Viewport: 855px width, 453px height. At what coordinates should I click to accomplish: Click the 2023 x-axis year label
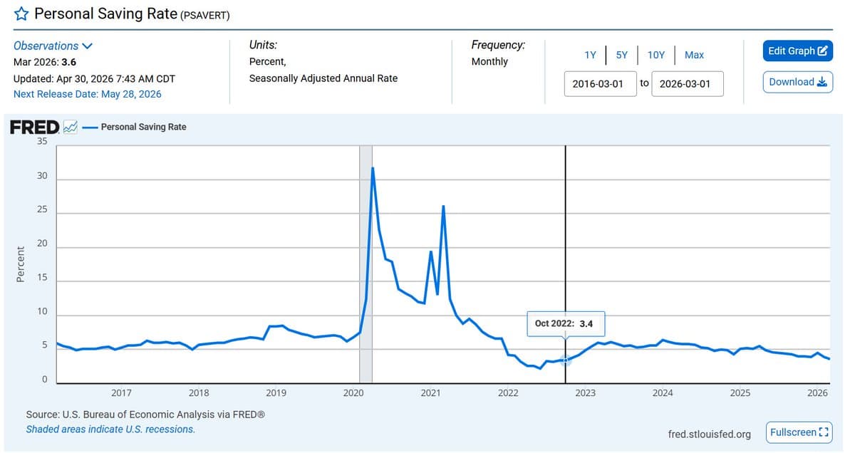586,393
